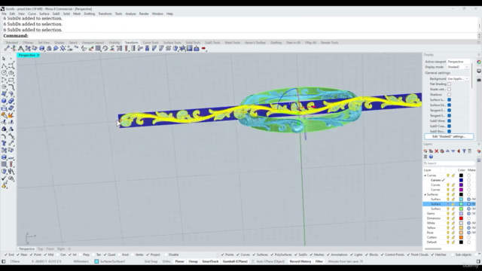Screen dimensions: 482x271
Task: Delete layer using the red X icon
Action: 437,151
